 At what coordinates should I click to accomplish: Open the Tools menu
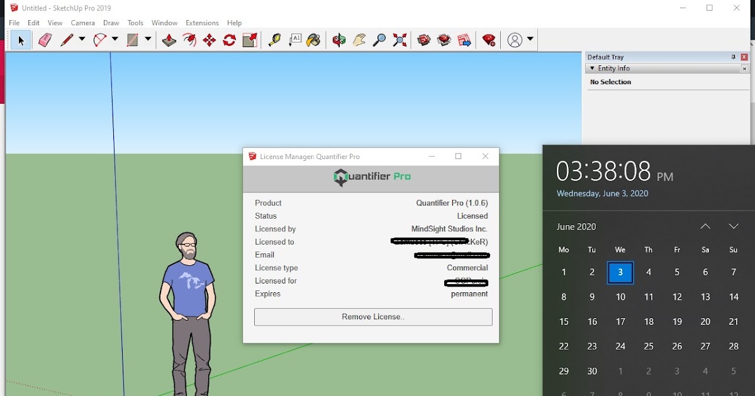tap(135, 23)
